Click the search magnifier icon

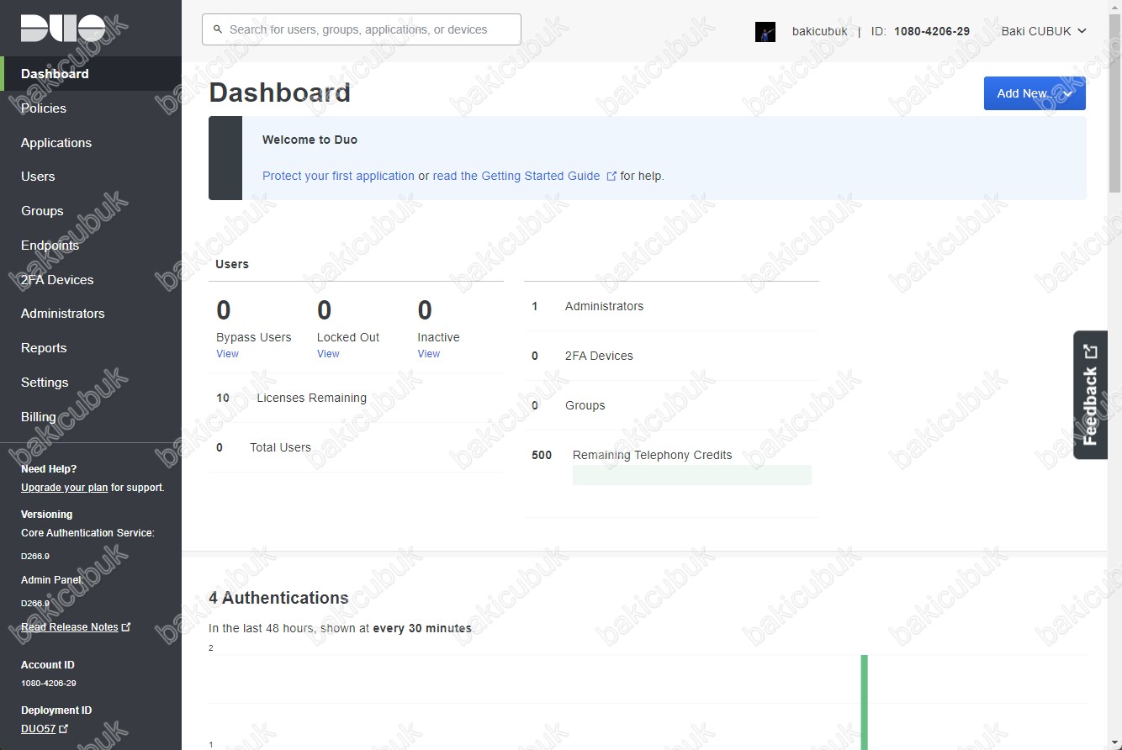[219, 29]
